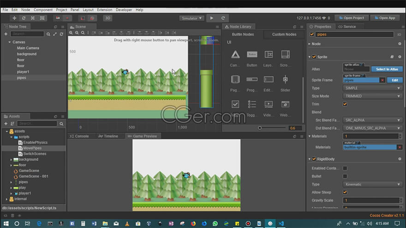
Task: Expand the internal assets folder
Action: point(7,199)
